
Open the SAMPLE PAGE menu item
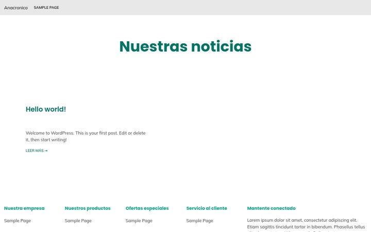46,8
